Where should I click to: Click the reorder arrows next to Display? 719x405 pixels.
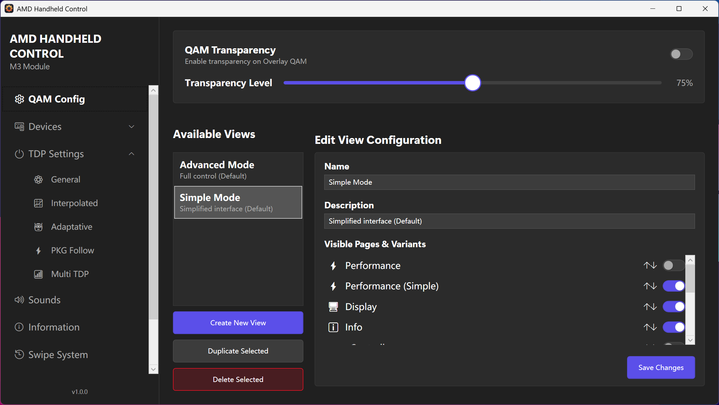click(650, 307)
